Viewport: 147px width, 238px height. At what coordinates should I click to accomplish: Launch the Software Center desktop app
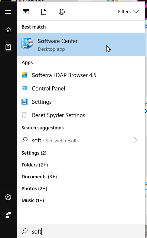tap(81, 44)
